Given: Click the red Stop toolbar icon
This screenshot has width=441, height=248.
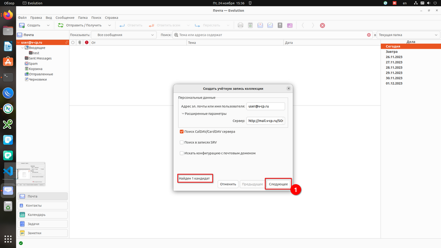Looking at the screenshot, I should coord(323,25).
